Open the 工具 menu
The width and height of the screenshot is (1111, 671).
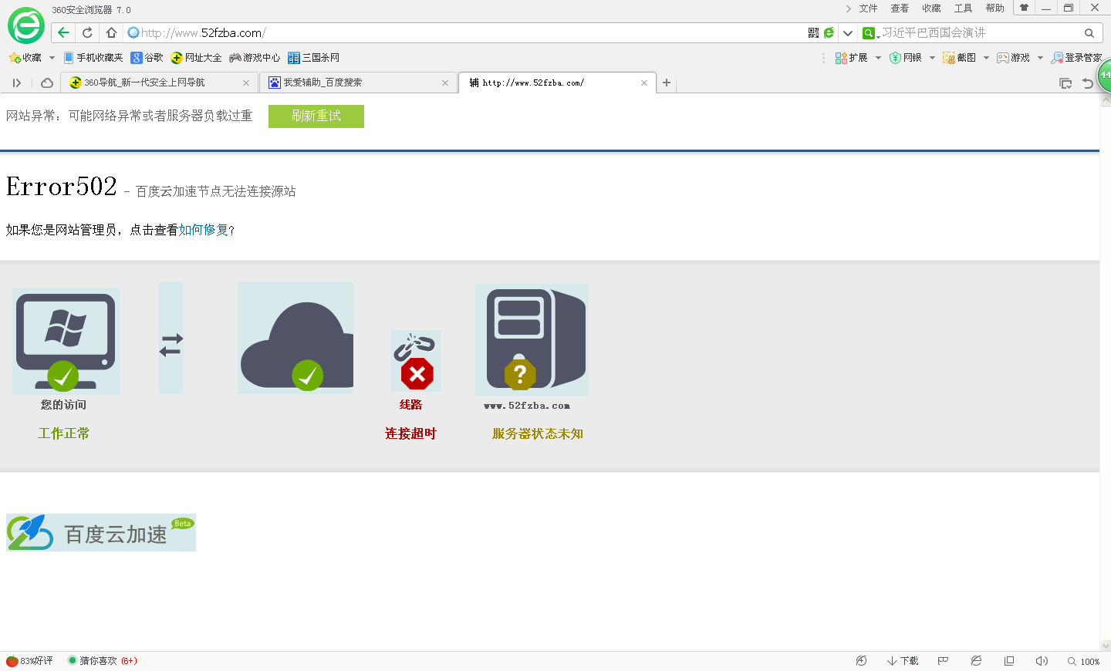[x=963, y=8]
